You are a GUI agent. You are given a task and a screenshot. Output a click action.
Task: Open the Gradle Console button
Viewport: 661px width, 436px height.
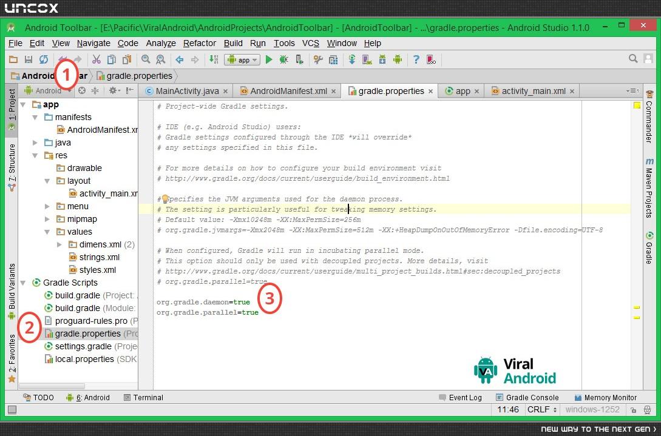(527, 397)
